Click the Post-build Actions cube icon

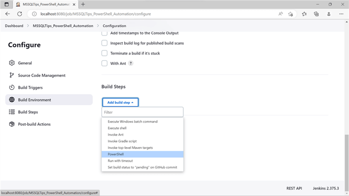[x=12, y=124]
